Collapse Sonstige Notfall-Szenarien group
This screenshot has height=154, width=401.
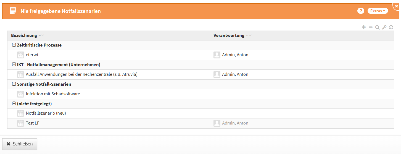tap(14, 84)
